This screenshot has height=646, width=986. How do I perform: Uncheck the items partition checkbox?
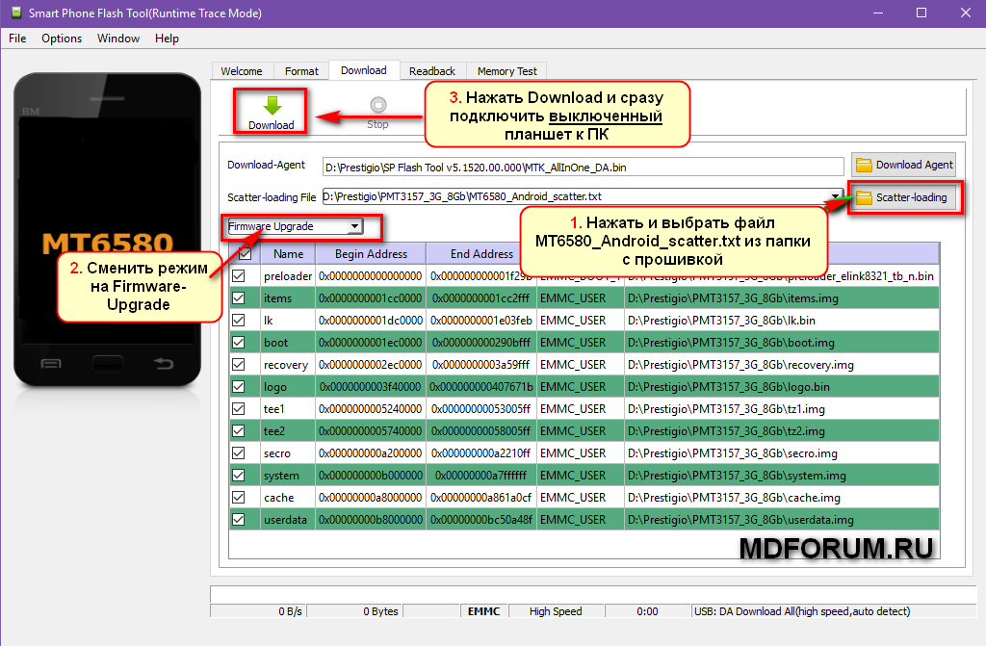click(239, 298)
